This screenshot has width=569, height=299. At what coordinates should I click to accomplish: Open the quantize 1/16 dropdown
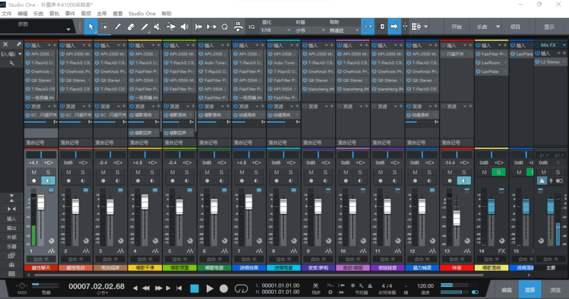pos(274,30)
